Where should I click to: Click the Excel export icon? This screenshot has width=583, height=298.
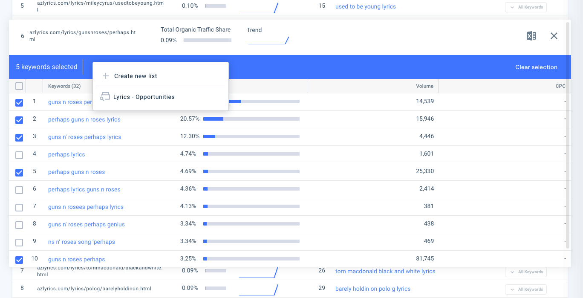531,36
